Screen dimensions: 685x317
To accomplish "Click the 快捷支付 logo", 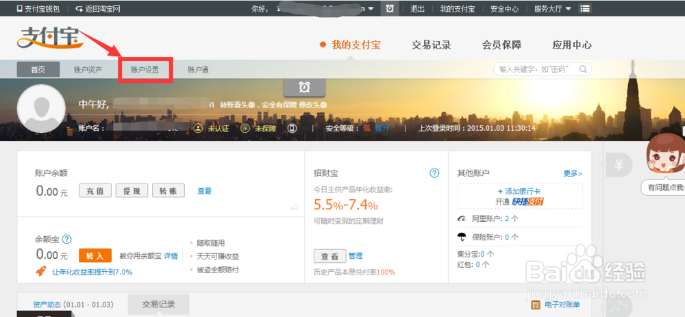I will click(x=528, y=202).
